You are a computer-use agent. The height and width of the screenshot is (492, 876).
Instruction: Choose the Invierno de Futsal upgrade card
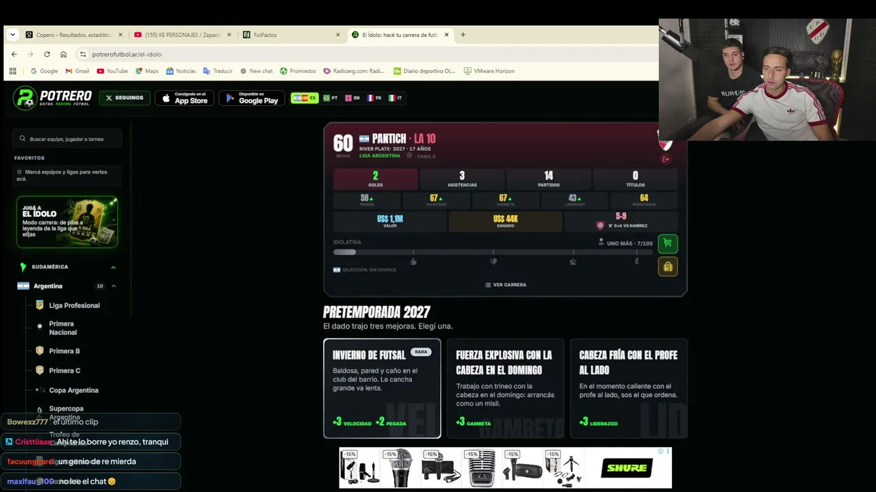(x=382, y=388)
